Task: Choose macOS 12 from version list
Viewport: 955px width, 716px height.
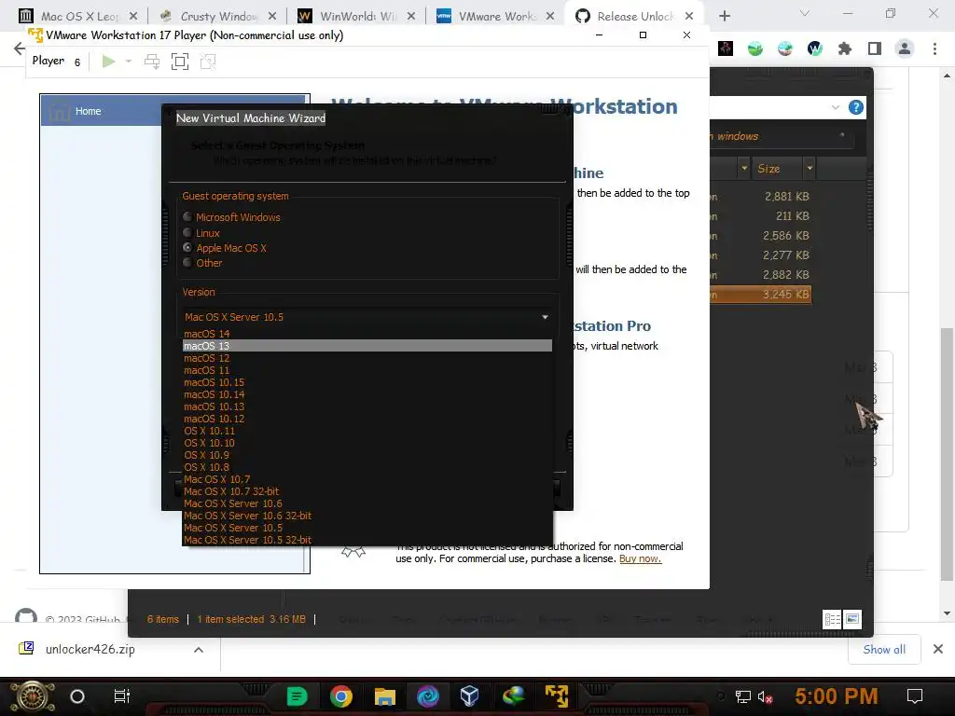Action: tap(367, 358)
